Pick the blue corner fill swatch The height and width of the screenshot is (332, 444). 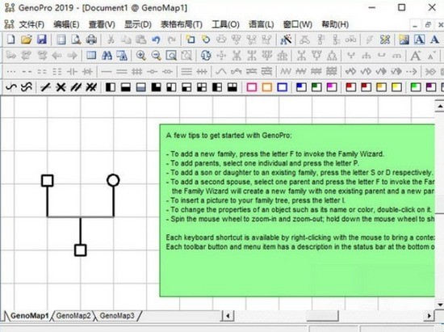[x=301, y=87]
